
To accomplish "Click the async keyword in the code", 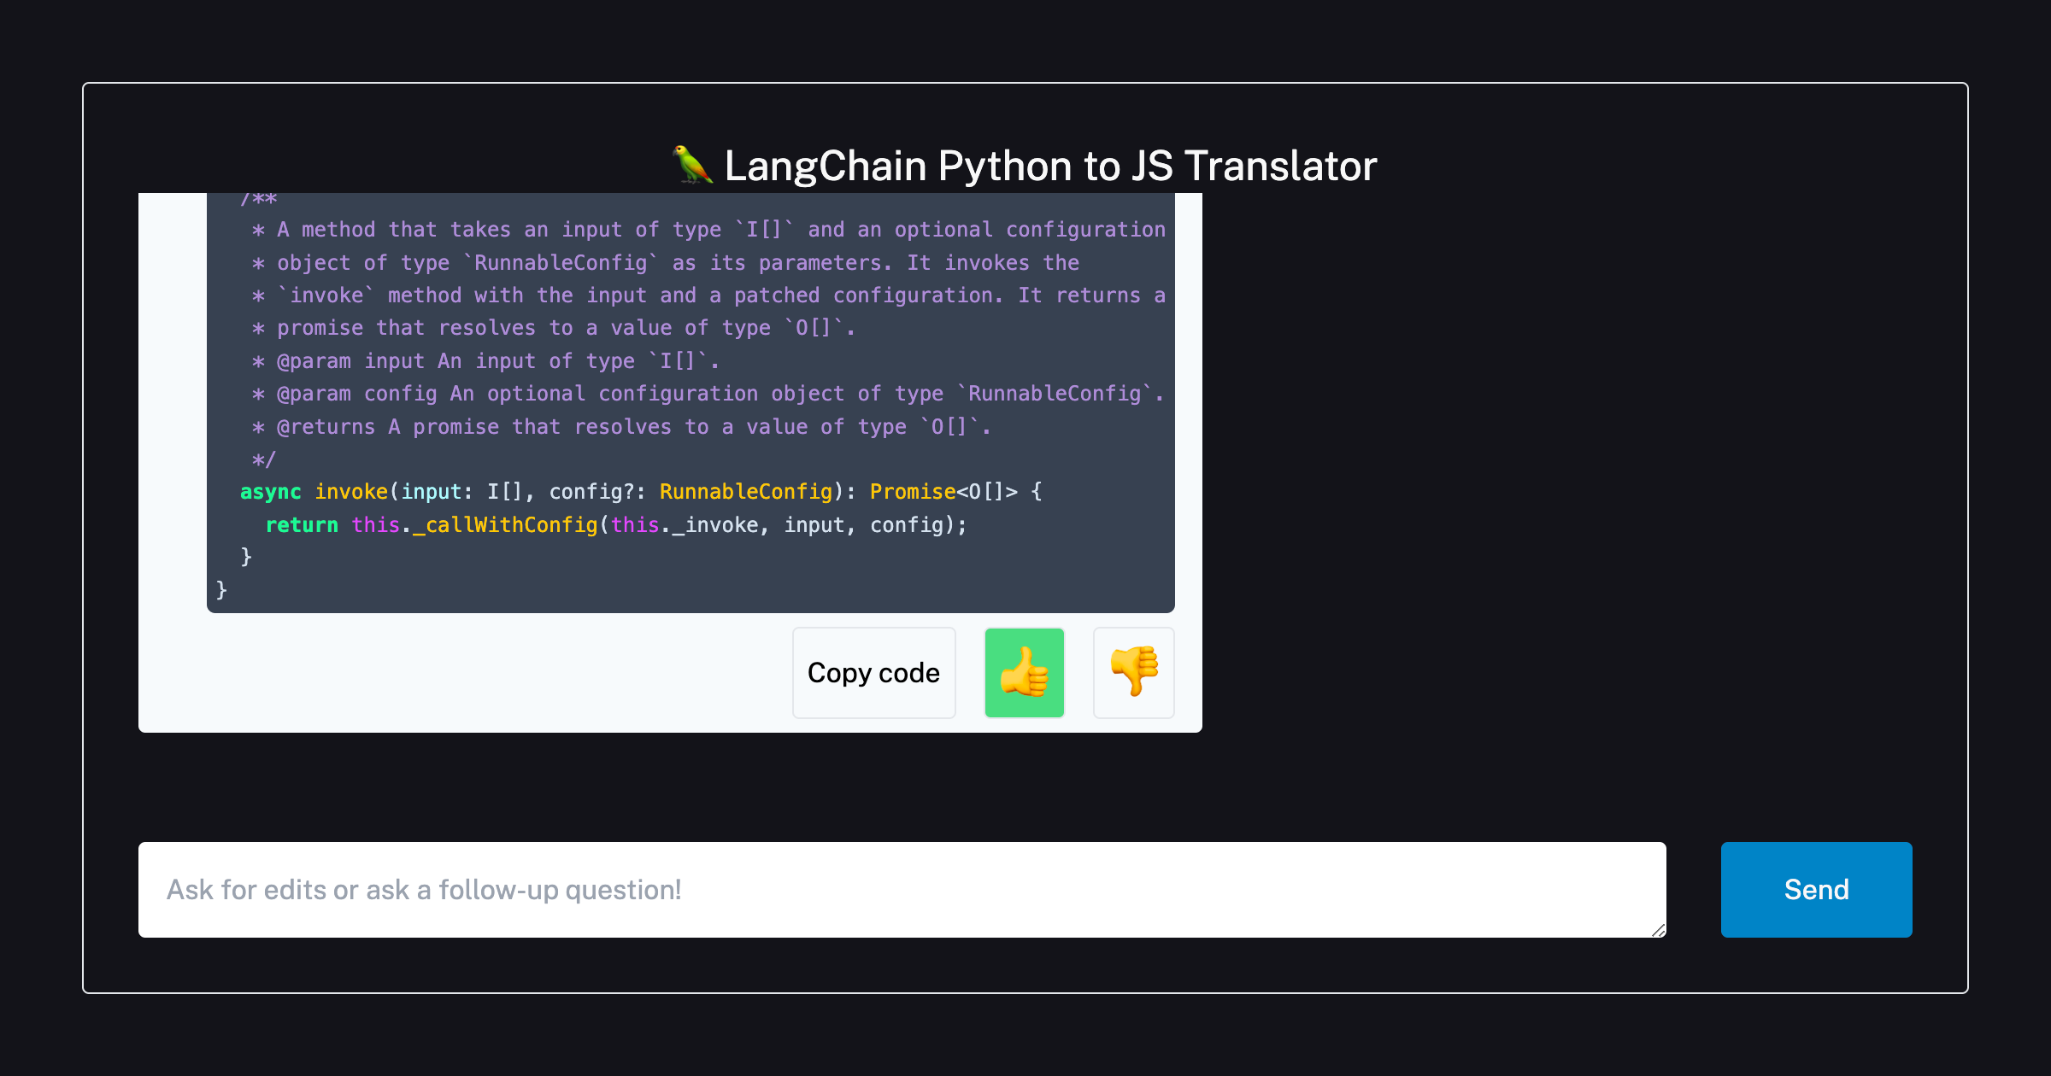I will pyautogui.click(x=270, y=492).
